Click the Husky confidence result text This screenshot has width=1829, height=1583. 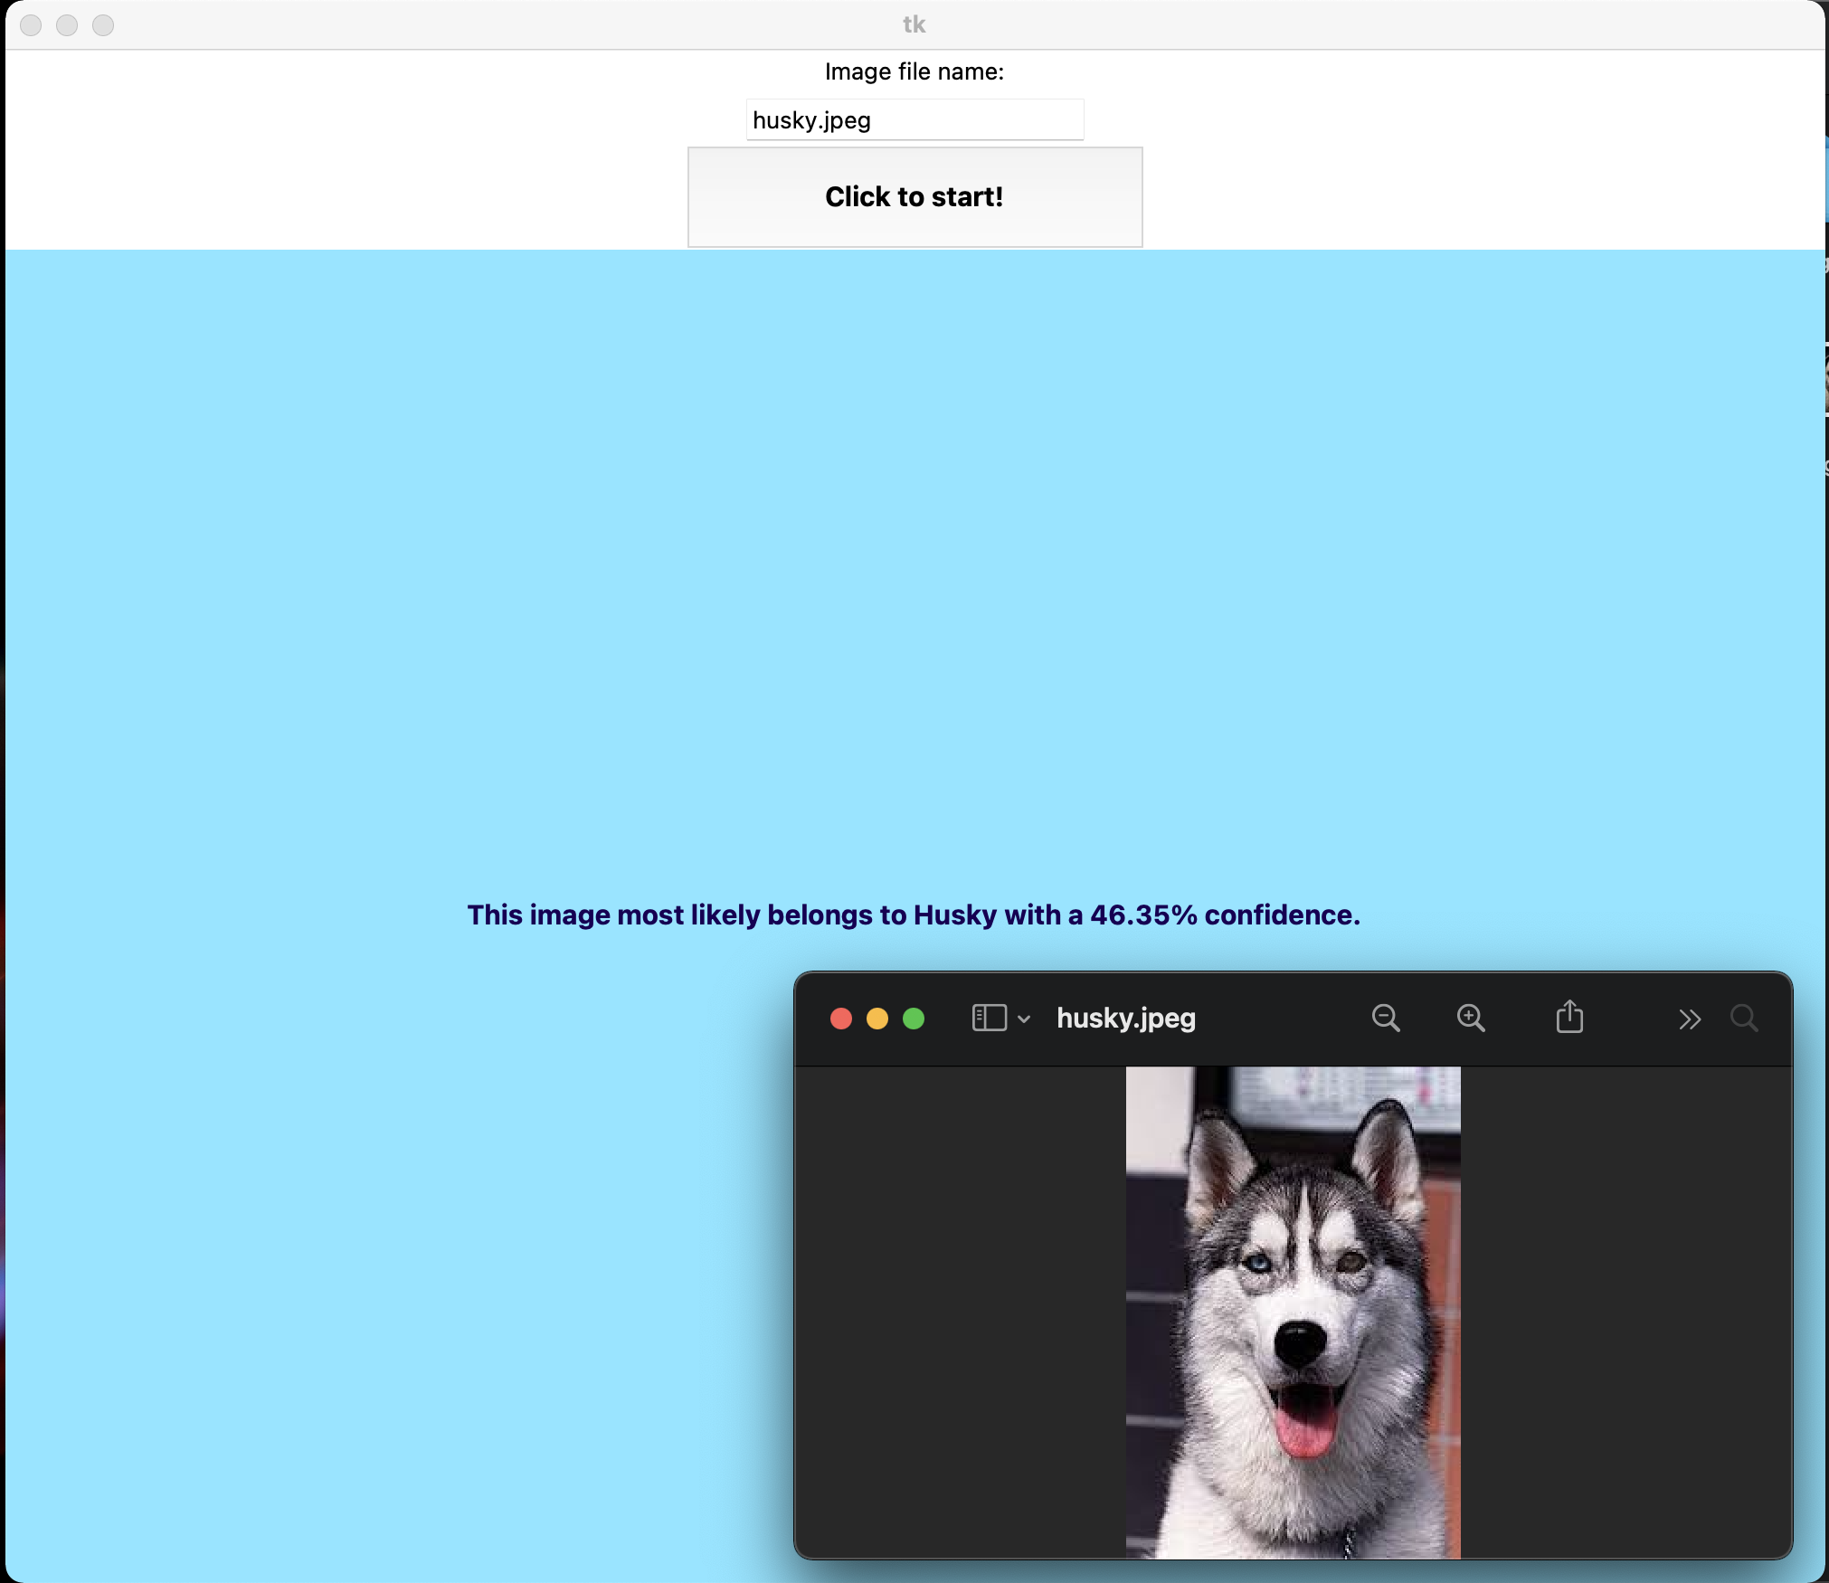914,915
